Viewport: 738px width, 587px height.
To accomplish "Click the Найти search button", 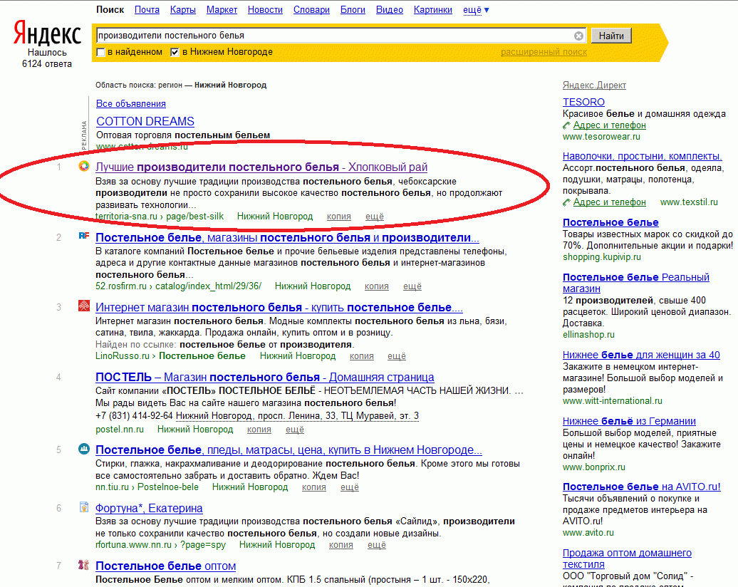I will click(x=611, y=36).
